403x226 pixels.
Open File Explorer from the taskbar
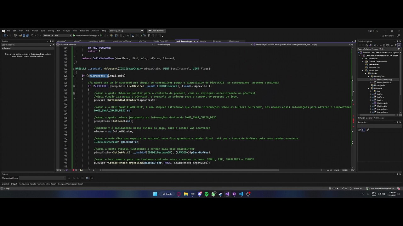pos(186,194)
